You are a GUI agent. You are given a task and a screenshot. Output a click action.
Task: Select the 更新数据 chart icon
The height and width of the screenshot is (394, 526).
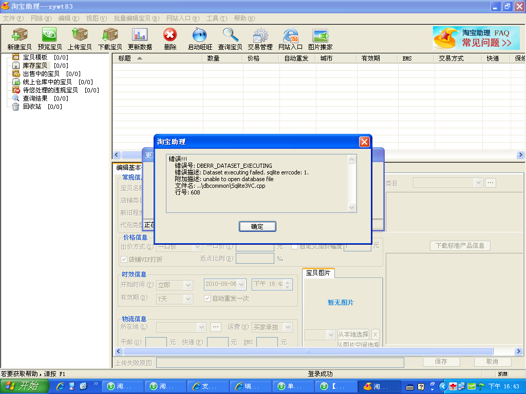tap(140, 39)
